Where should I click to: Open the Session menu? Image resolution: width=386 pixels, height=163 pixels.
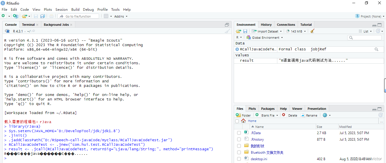(x=61, y=9)
